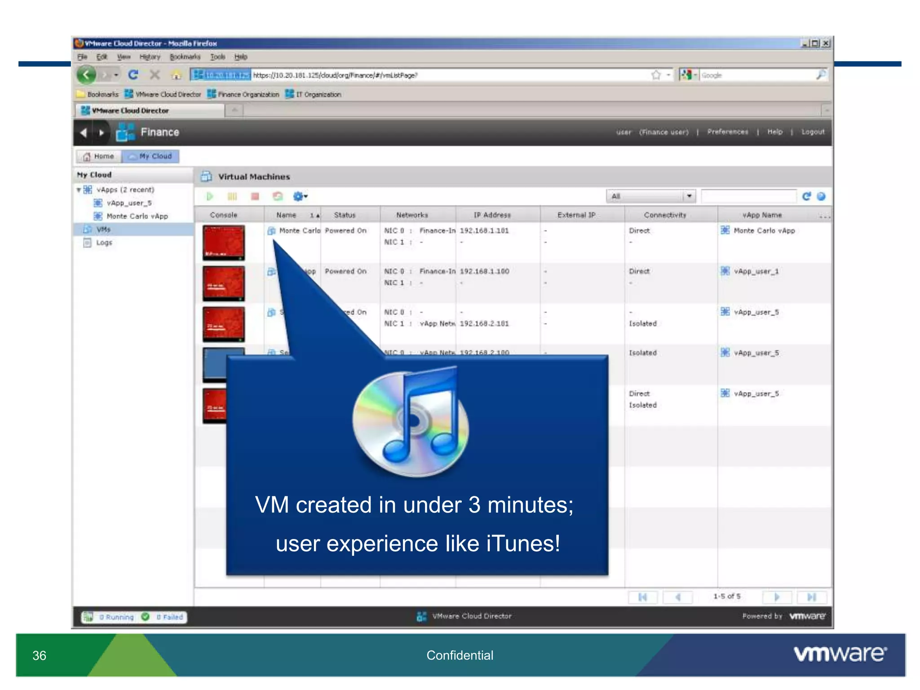Open the All filter dropdown

click(x=651, y=196)
